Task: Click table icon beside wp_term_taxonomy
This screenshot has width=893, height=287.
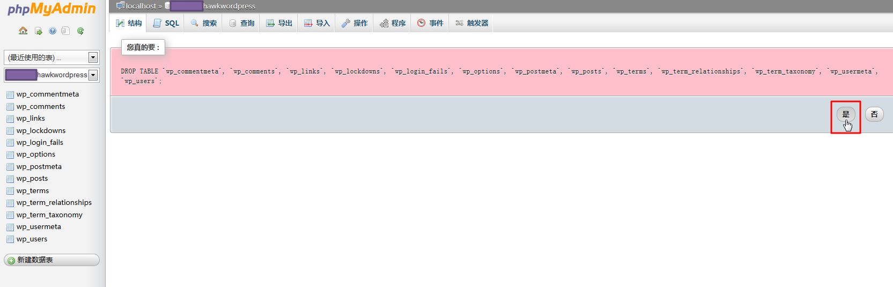Action: [x=10, y=215]
